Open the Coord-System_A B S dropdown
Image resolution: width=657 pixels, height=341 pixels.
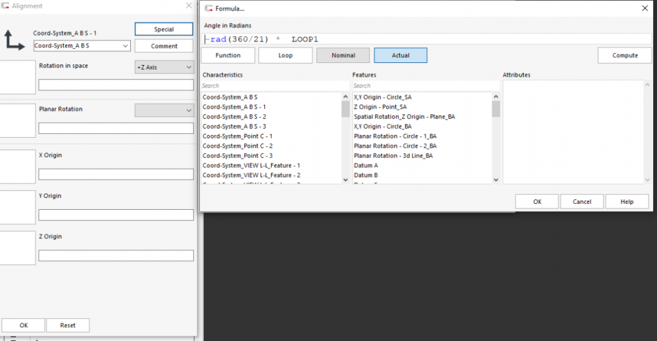click(x=82, y=46)
